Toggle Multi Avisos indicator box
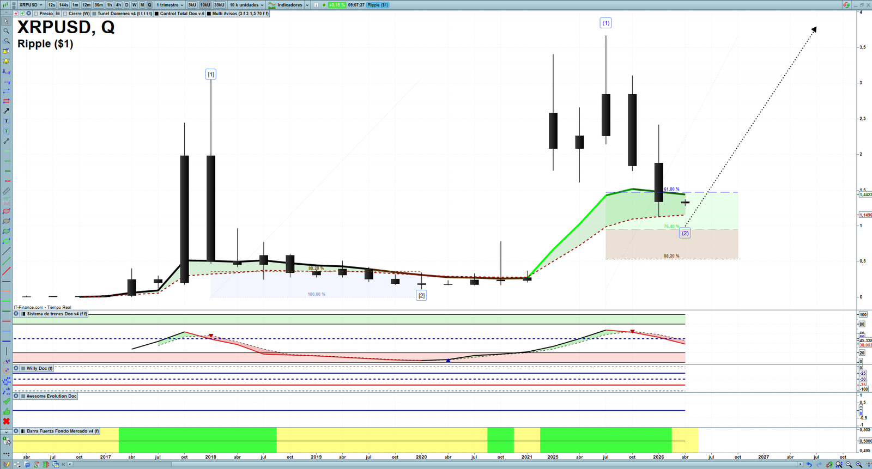The width and height of the screenshot is (872, 469). (209, 14)
